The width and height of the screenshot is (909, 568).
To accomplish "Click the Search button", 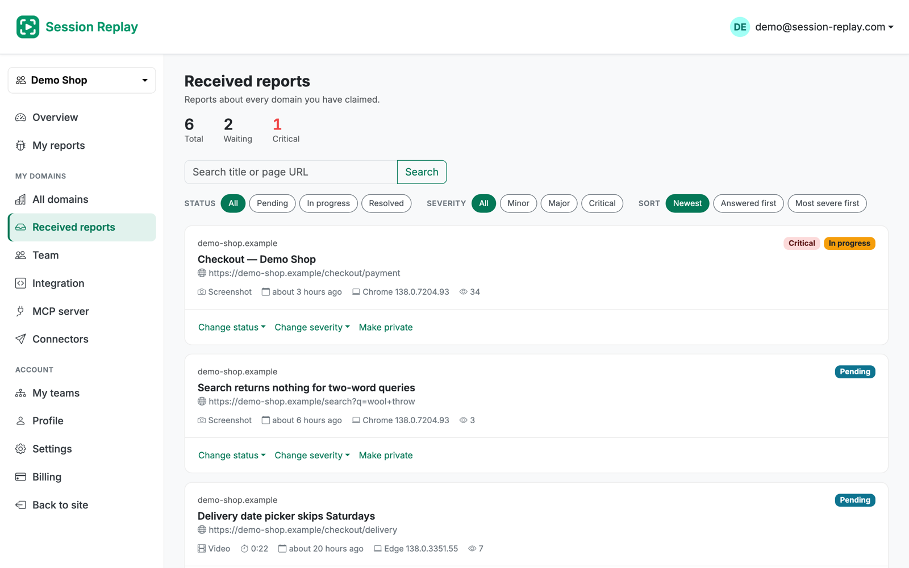I will 422,172.
